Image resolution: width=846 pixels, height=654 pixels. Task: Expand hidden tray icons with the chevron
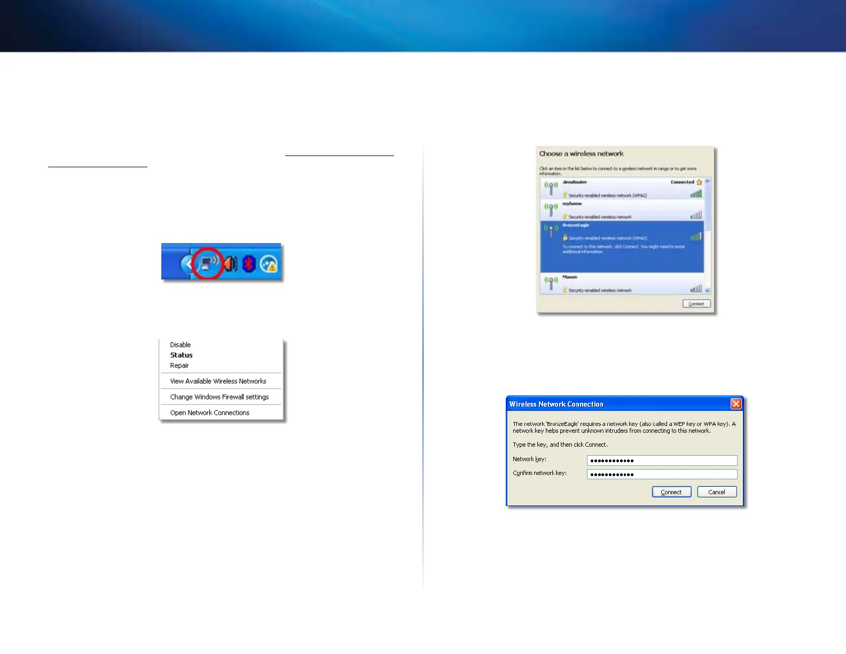(x=187, y=264)
